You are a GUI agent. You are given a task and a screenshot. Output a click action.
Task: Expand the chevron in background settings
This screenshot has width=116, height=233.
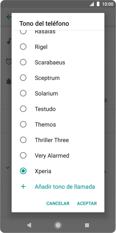pos(8,168)
